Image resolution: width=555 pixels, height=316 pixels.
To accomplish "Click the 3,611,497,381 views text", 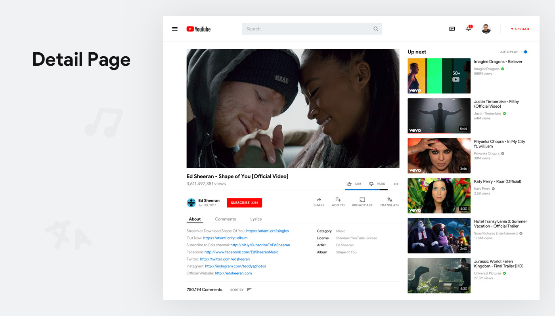I will [206, 184].
